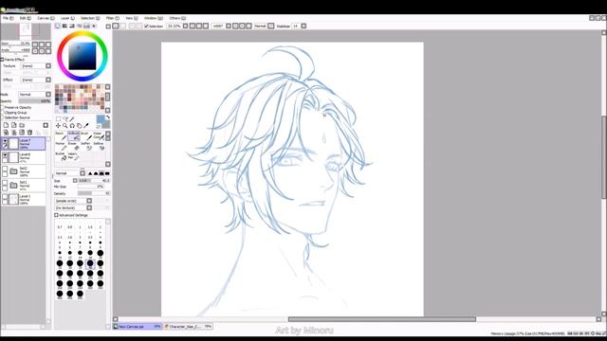Delete the selected layer with trash icon

pyautogui.click(x=29, y=133)
